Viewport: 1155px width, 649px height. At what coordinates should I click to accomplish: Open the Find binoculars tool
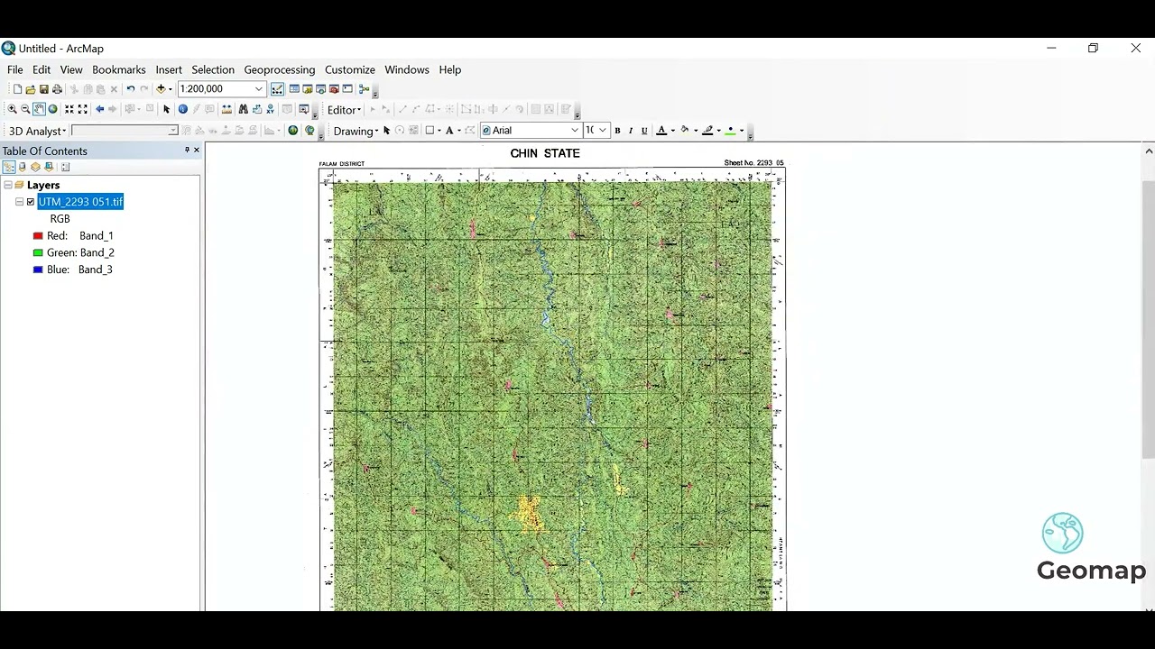click(x=243, y=109)
